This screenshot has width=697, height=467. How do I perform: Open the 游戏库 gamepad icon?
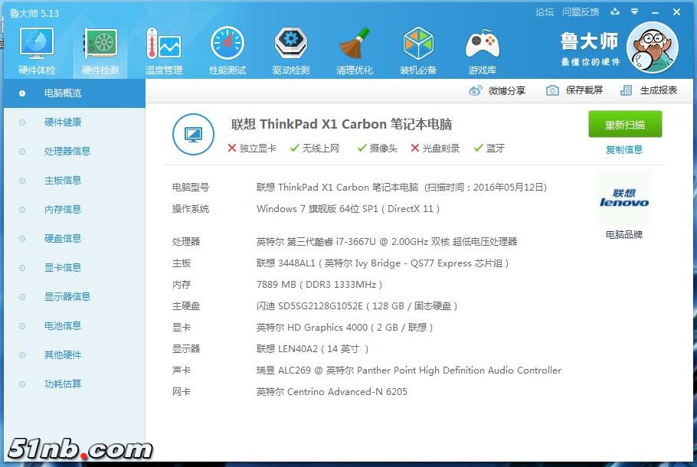click(x=482, y=47)
